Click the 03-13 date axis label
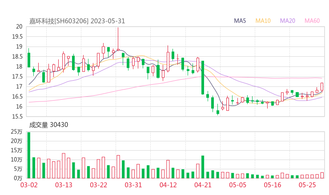The image size is (329, 195). pyautogui.click(x=64, y=185)
